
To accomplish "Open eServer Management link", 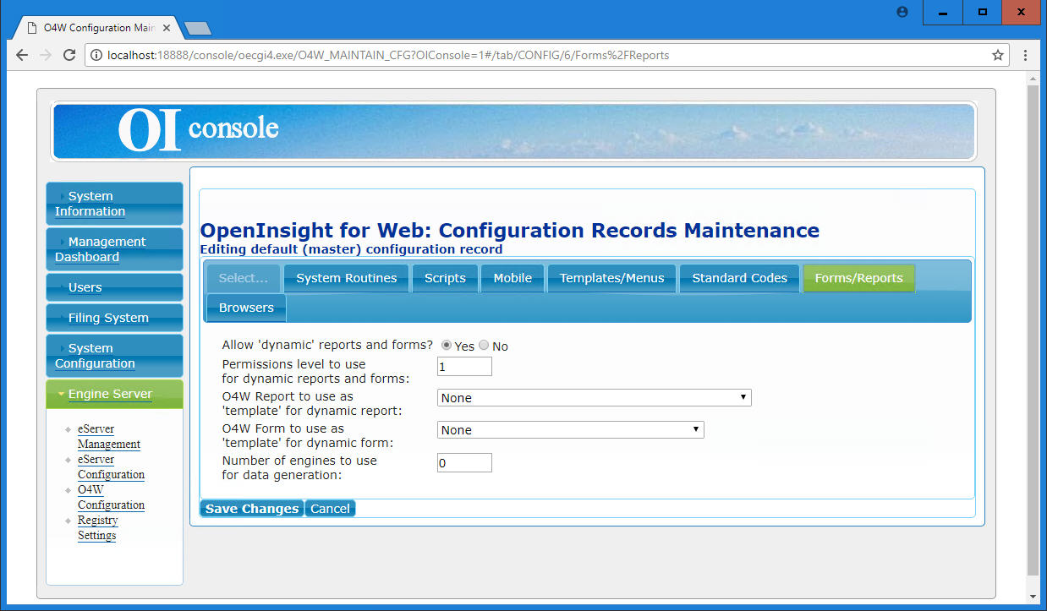I will pyautogui.click(x=109, y=436).
